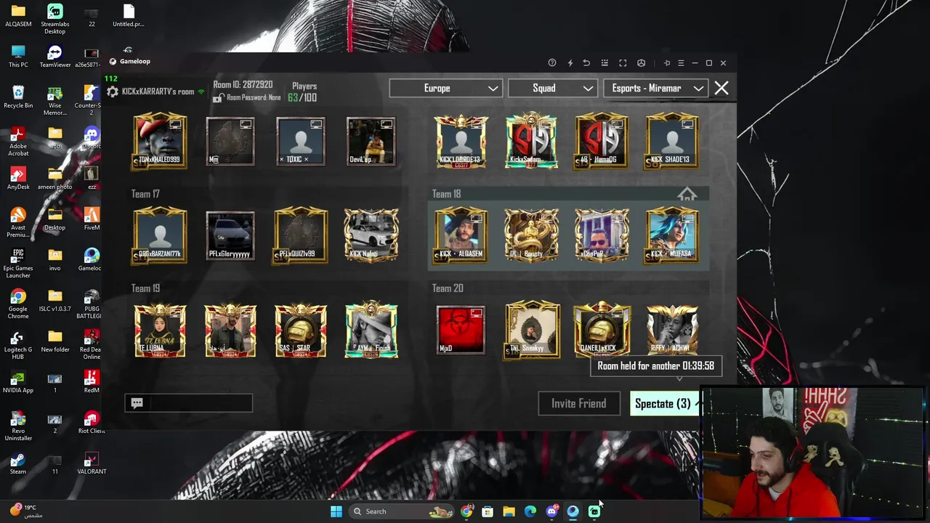Open Logitech G HUB desktop icon
This screenshot has height=523, width=930.
(x=18, y=345)
